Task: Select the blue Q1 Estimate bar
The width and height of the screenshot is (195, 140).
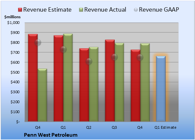Action: tap(161, 89)
